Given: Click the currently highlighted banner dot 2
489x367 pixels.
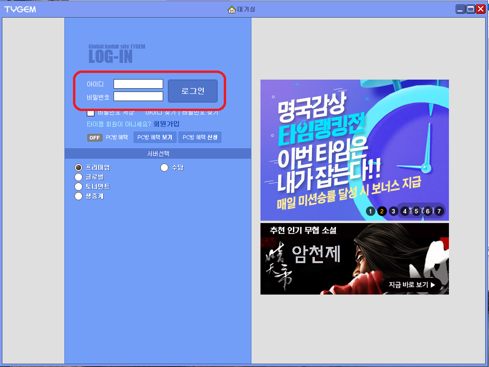Looking at the screenshot, I should pos(382,211).
